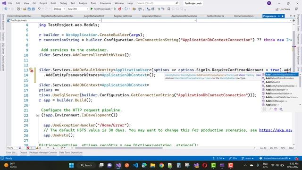Viewport: 302px width, 170px height.
Task: Open the search magnifier icon in title bar
Action: click(177, 3)
